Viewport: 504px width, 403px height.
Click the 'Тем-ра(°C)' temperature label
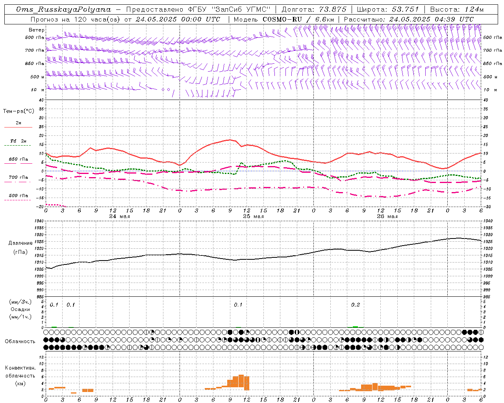pyautogui.click(x=19, y=111)
